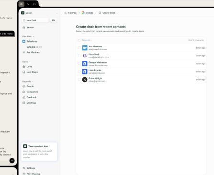
Task: Click the Ethan Wright contact name
Action: coord(95,78)
